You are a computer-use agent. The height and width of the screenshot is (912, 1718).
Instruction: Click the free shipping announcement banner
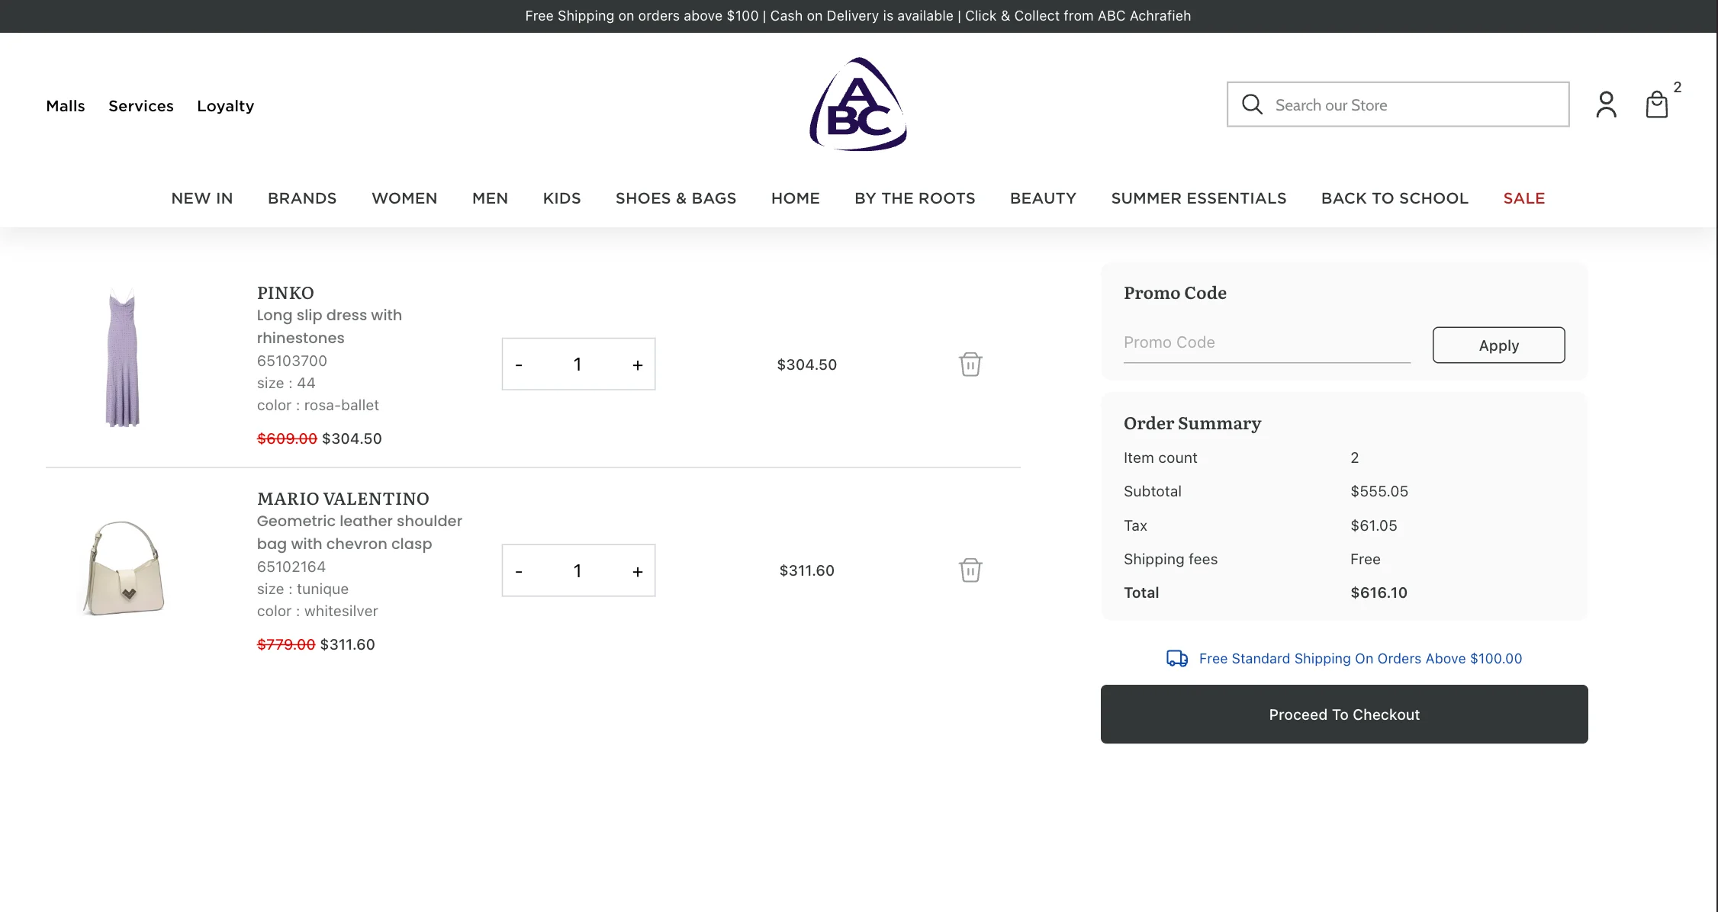(x=858, y=16)
